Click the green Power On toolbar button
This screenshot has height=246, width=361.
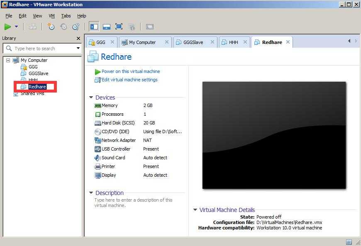point(7,27)
